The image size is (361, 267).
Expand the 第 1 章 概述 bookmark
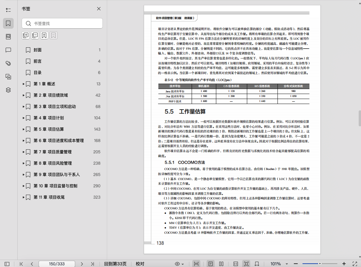[x=24, y=84]
